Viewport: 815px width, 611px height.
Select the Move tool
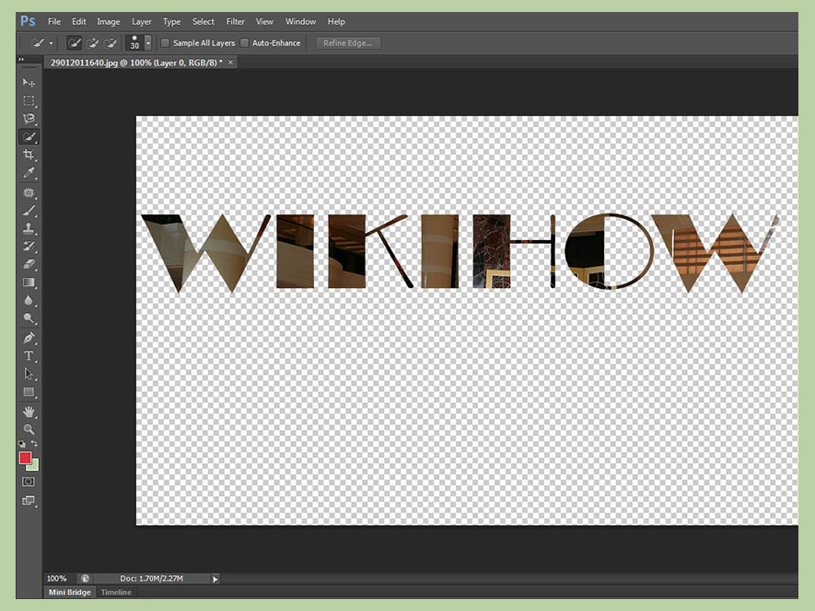29,83
